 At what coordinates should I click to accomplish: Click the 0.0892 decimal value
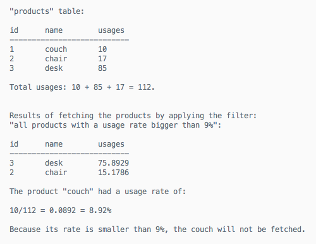click(63, 210)
